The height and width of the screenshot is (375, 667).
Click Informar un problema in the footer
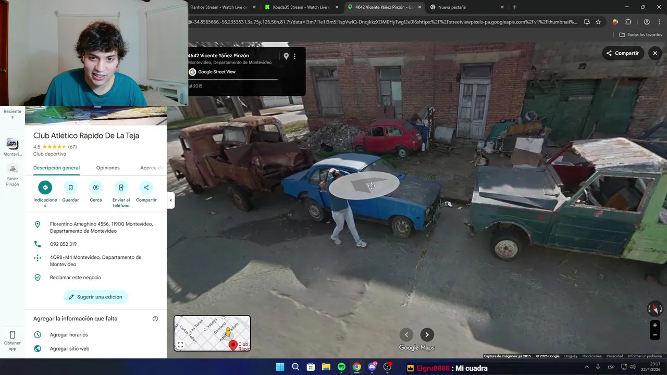(645, 356)
